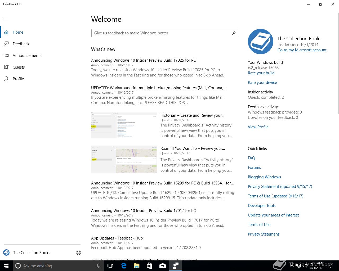This screenshot has height=271, width=339.
Task: Open the Roam If You Want To quest title
Action: [x=193, y=148]
